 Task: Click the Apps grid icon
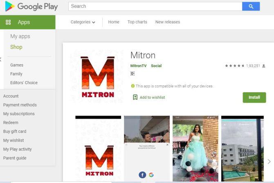[x=8, y=22]
